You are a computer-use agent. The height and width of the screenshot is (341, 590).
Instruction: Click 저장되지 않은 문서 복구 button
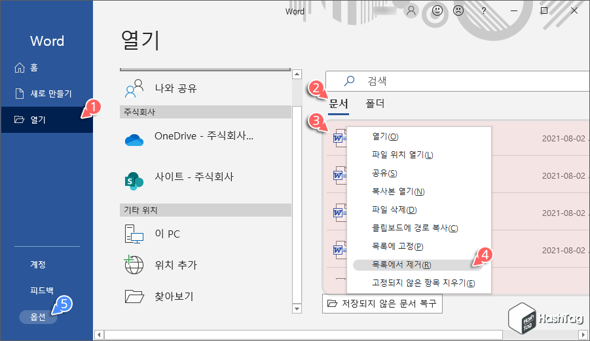point(382,304)
